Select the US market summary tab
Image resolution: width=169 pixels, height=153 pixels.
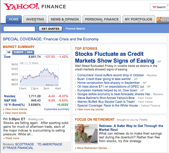(9, 52)
